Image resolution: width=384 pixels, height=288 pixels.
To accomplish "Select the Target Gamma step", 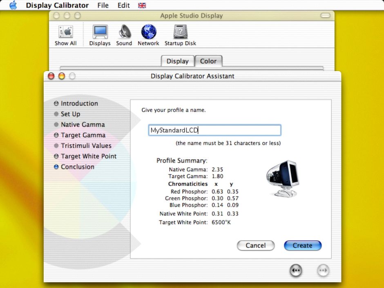I will click(x=80, y=135).
